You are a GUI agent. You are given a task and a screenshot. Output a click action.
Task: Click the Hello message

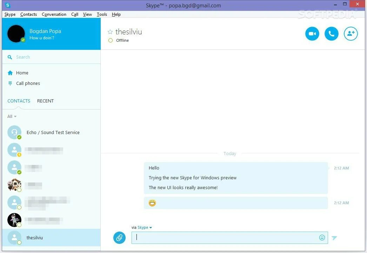pyautogui.click(x=154, y=168)
